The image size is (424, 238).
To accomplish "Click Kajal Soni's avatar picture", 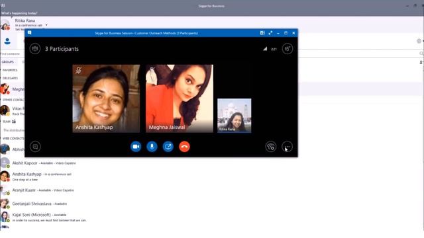I will (5, 217).
